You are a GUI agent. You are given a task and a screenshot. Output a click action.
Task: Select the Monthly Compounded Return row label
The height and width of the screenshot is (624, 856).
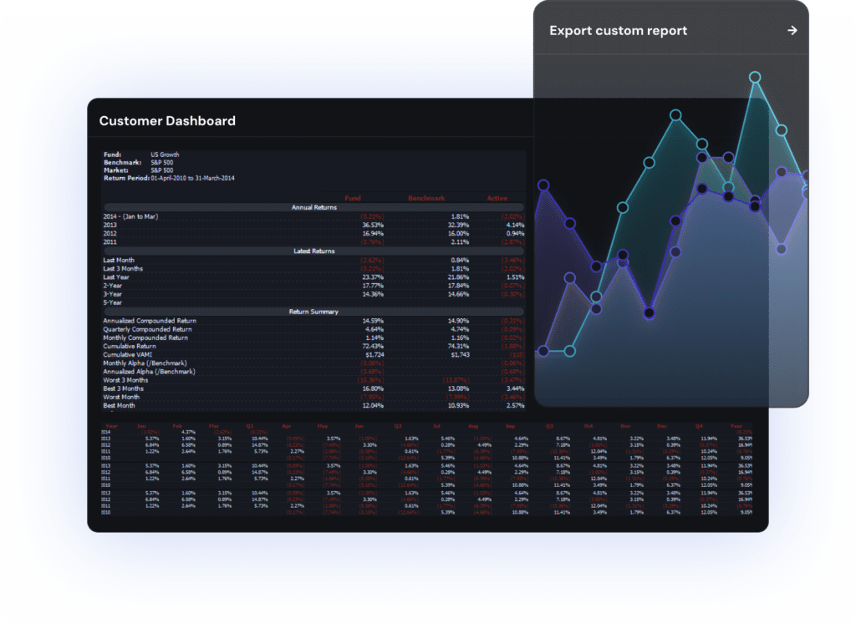145,337
